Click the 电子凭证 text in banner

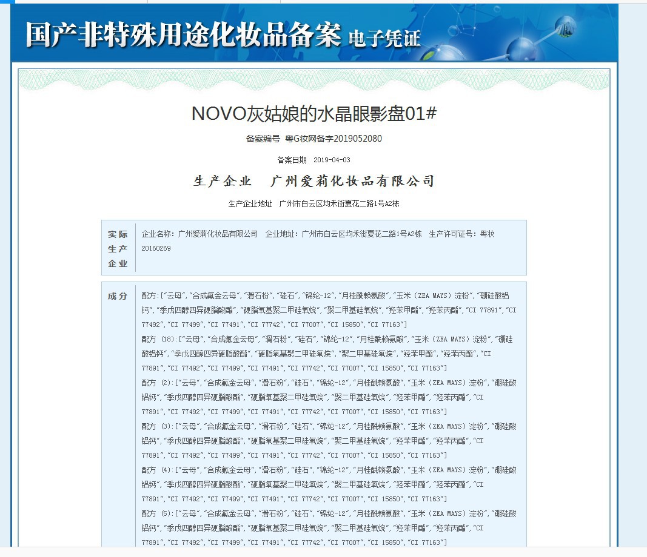click(384, 38)
